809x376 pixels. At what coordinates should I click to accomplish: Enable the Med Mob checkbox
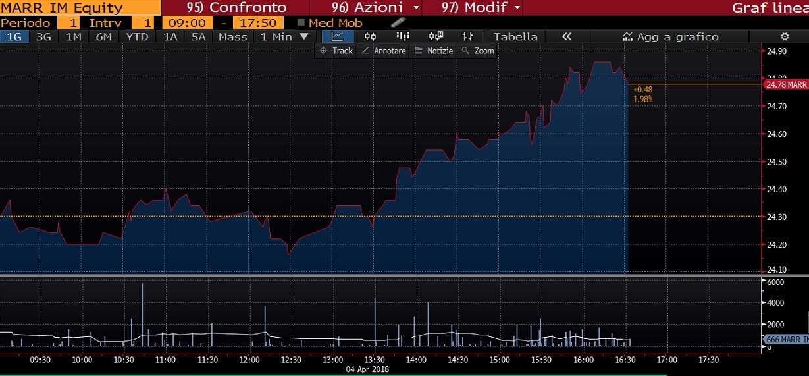(x=301, y=23)
